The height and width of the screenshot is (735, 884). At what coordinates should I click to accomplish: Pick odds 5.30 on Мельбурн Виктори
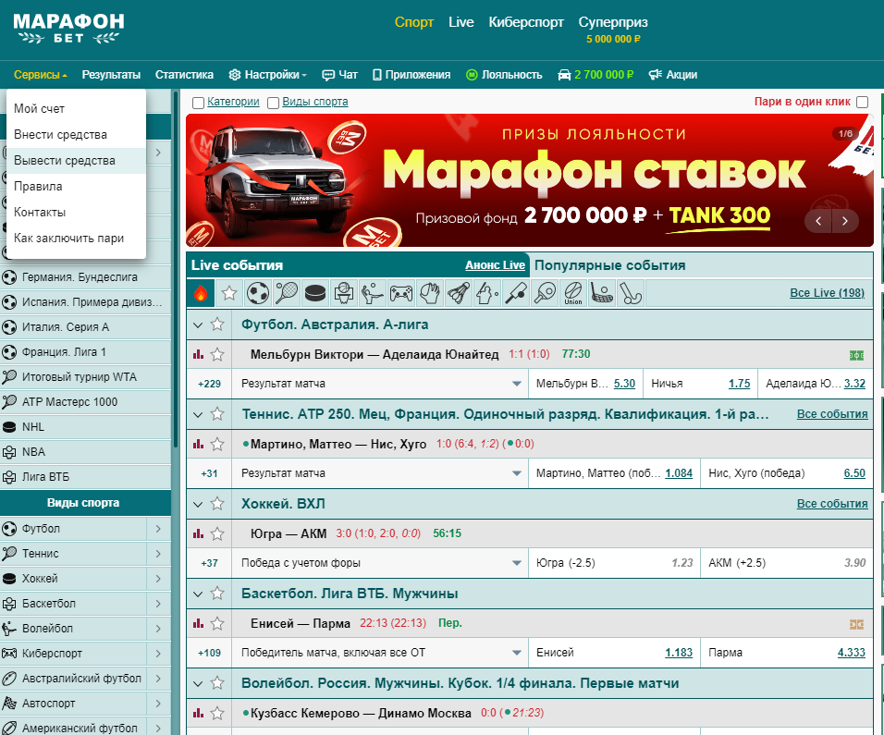pyautogui.click(x=624, y=384)
